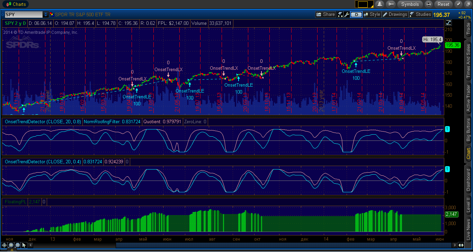Select the Chart sidebar tab
This screenshot has width=473, height=252.
pyautogui.click(x=468, y=154)
